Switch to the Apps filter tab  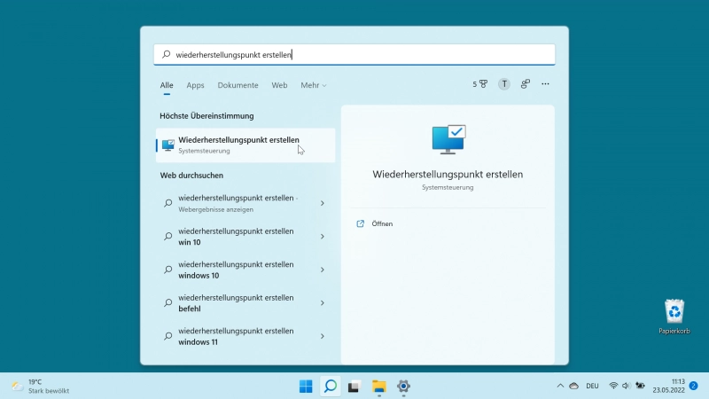point(195,85)
